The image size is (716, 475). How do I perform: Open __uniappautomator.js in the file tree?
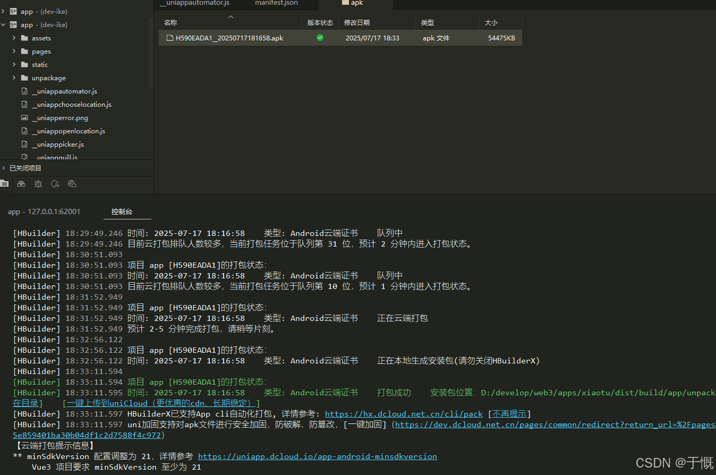pos(64,91)
